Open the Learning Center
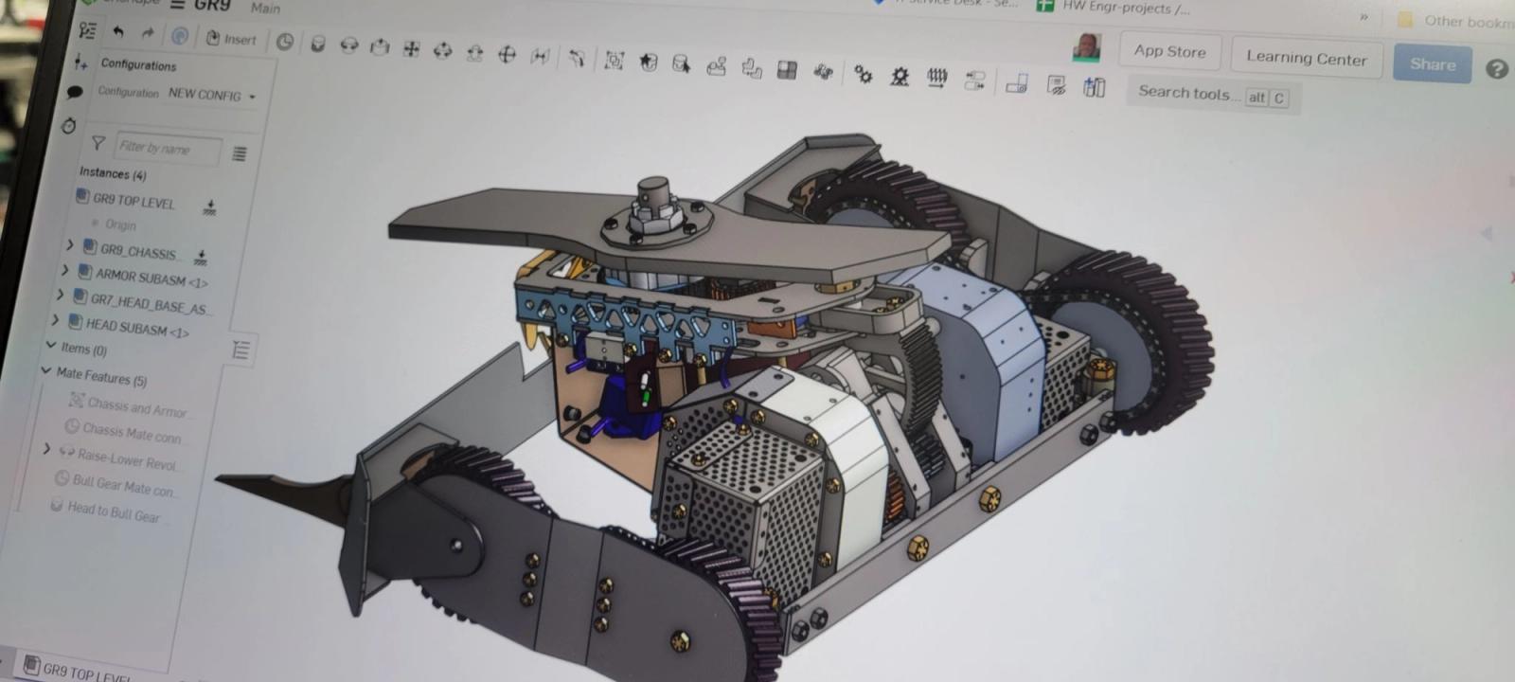This screenshot has height=682, width=1515. point(1306,58)
